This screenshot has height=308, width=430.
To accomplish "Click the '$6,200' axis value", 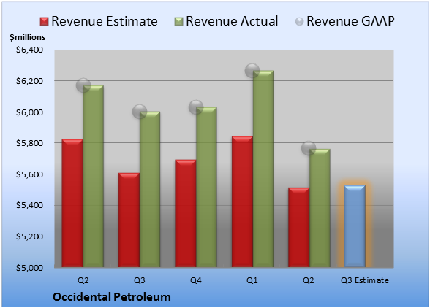I will (x=29, y=81).
